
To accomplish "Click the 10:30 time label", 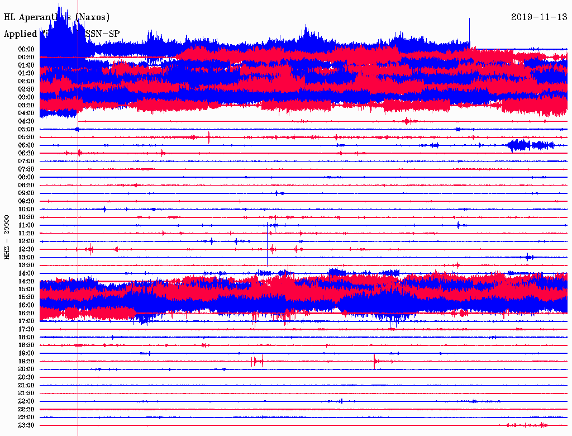I will pos(26,217).
